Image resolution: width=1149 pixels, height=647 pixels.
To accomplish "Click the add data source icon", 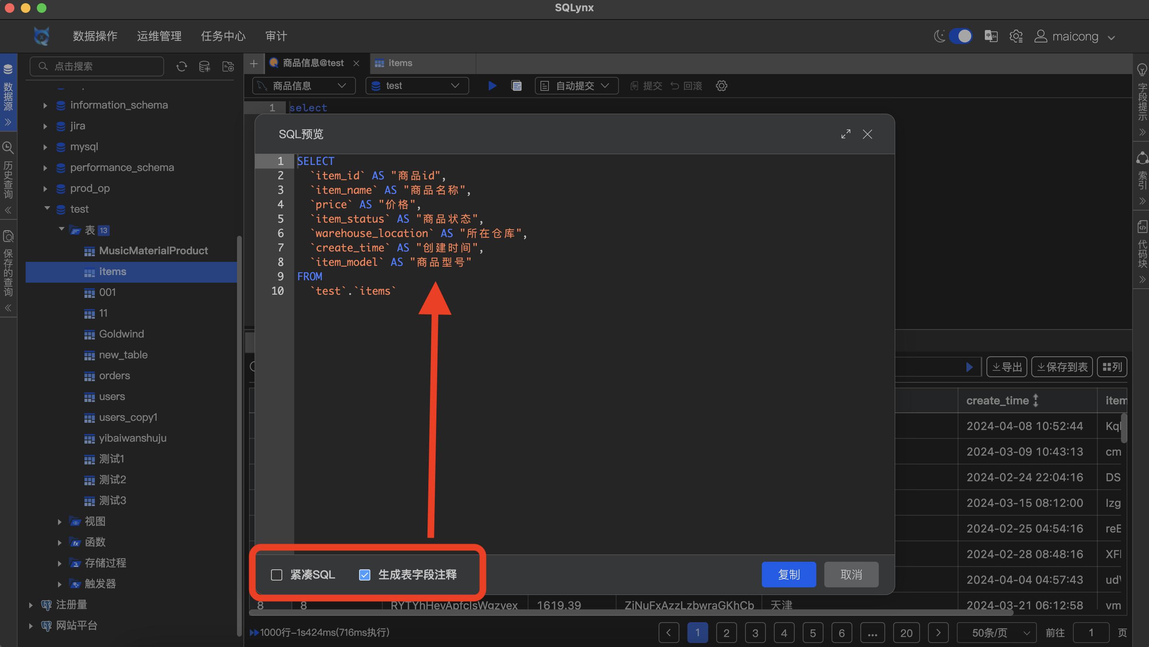I will pyautogui.click(x=205, y=66).
